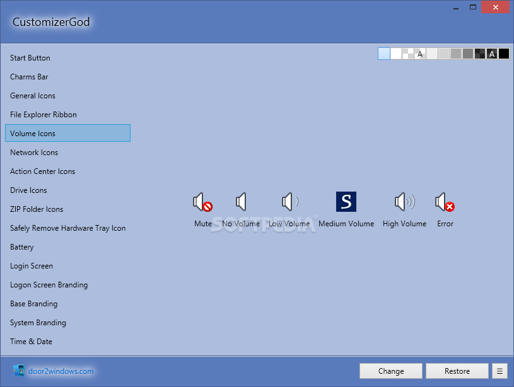Choose the black preview background swatch
The height and width of the screenshot is (387, 514).
pyautogui.click(x=504, y=54)
